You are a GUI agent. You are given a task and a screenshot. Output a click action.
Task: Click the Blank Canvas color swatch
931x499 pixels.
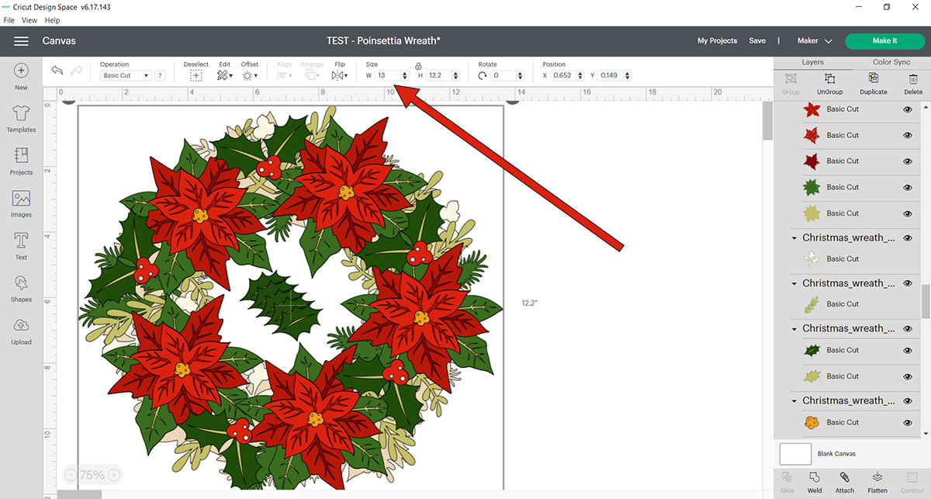coord(795,454)
